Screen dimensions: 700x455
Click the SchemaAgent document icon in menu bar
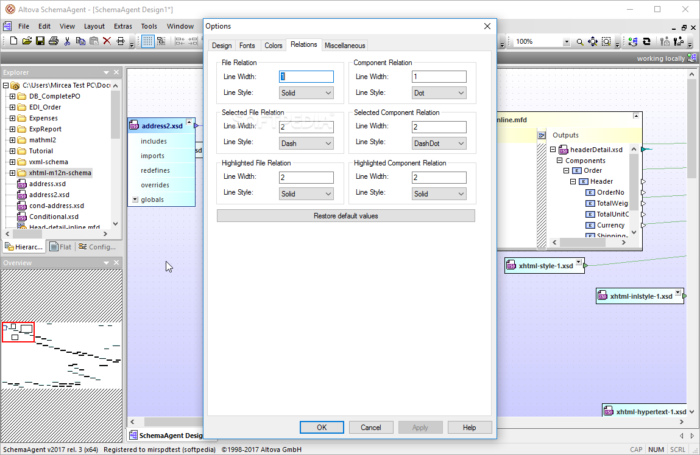pyautogui.click(x=7, y=26)
